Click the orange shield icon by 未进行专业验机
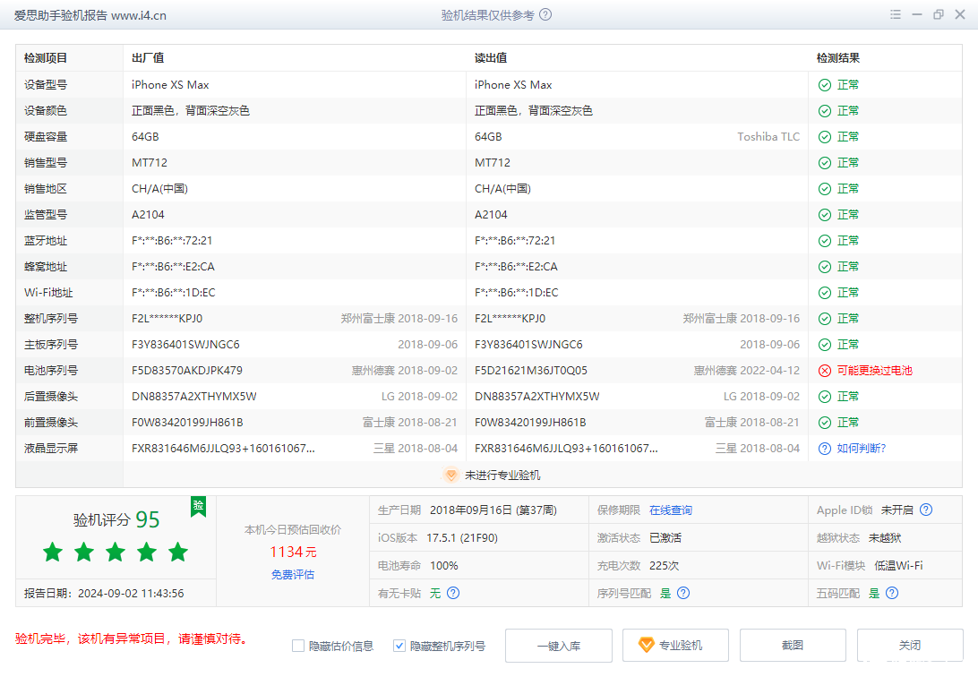This screenshot has height=677, width=978. 450,475
